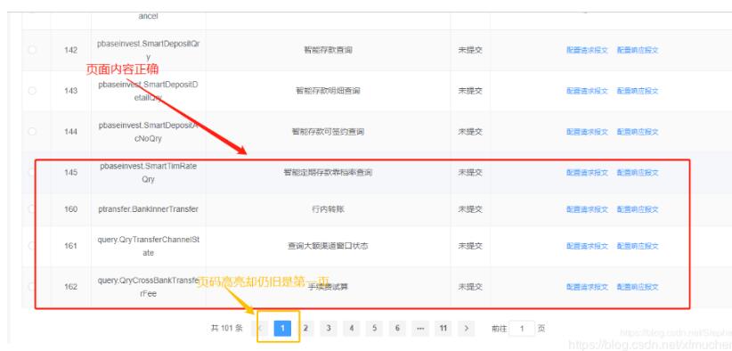Click query.QryCrossBankTransferFee name cell

149,287
